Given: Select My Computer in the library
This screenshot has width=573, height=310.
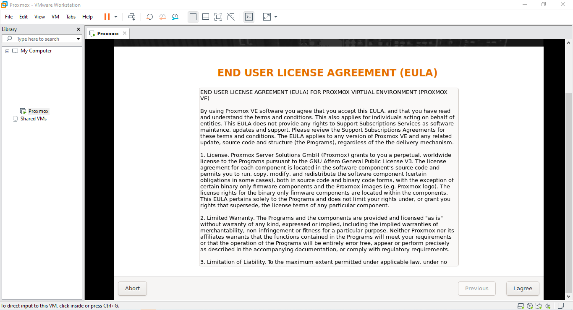Looking at the screenshot, I should pos(36,51).
